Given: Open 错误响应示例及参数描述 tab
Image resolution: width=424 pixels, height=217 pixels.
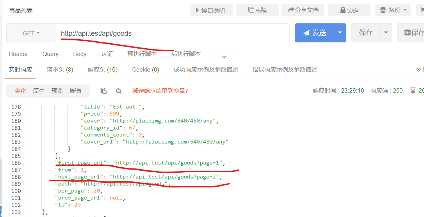Looking at the screenshot, I should [285, 70].
